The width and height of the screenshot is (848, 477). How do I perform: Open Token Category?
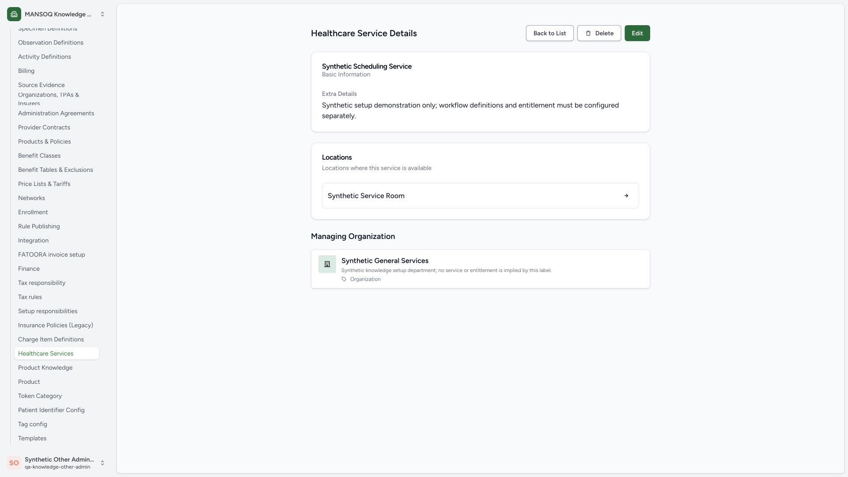pos(57,396)
